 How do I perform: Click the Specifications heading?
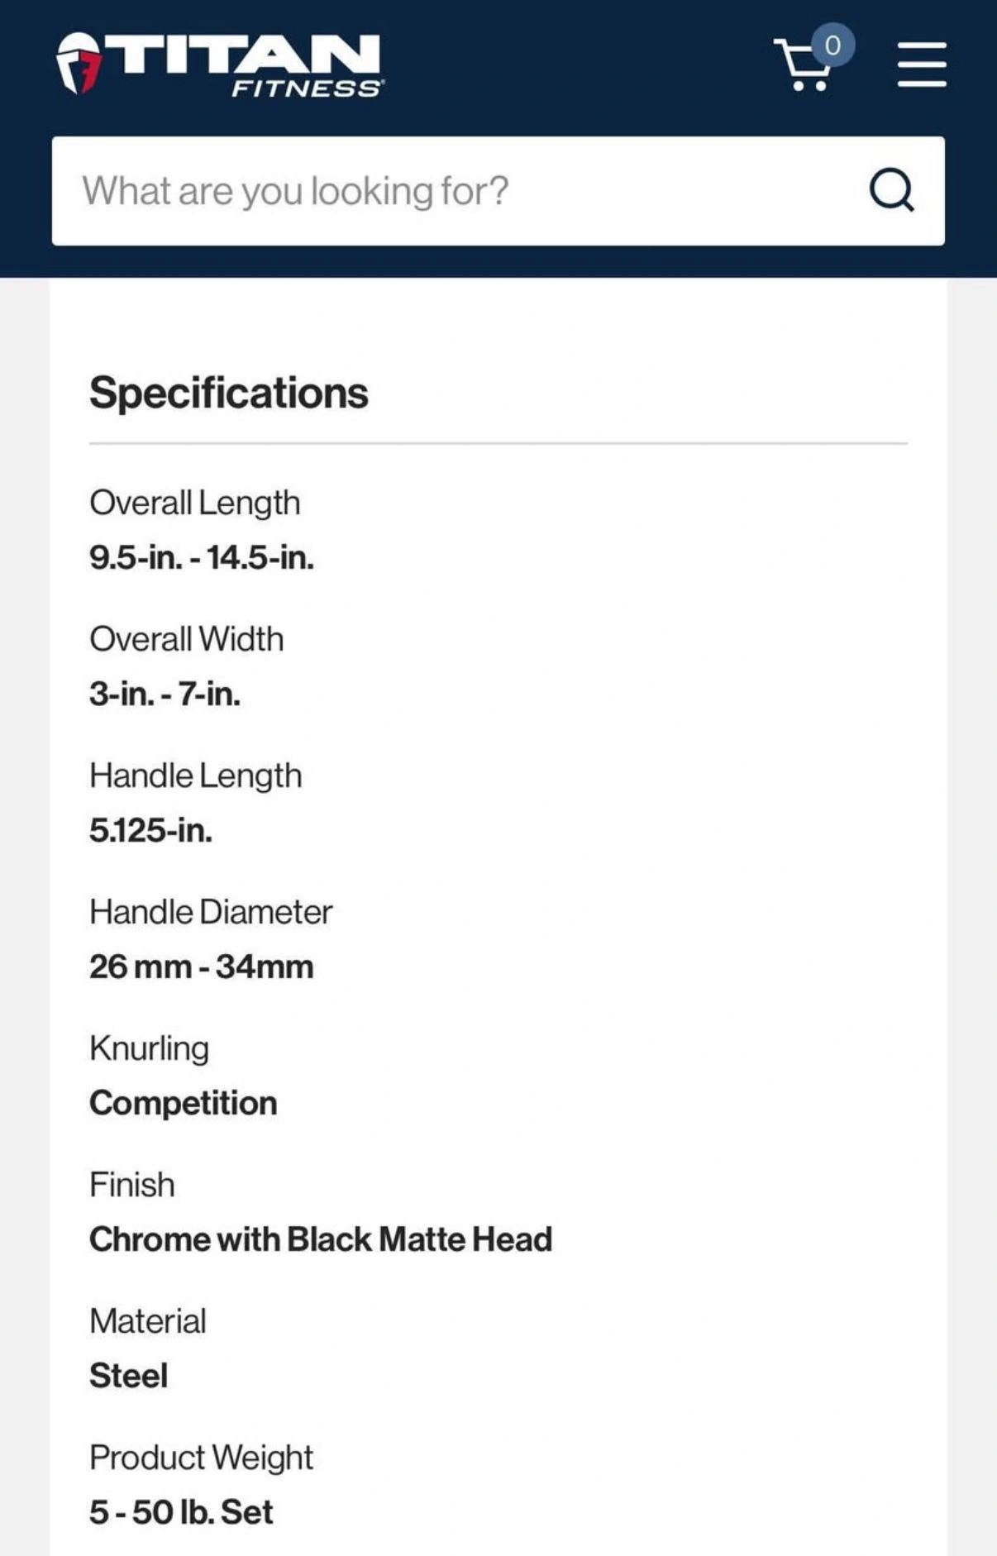[x=229, y=393]
